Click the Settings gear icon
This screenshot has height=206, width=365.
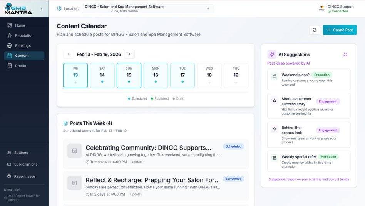point(9,153)
